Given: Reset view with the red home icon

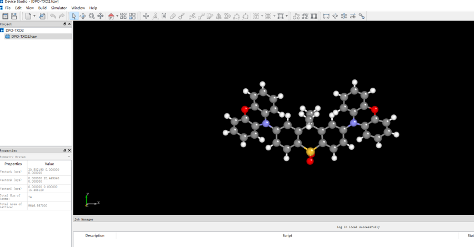Looking at the screenshot, I should point(111,16).
